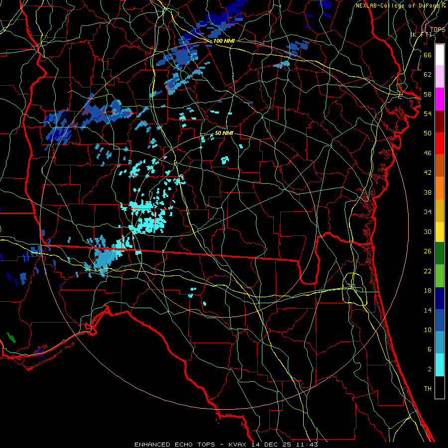Select the dark red legend swatch

pyautogui.click(x=440, y=121)
